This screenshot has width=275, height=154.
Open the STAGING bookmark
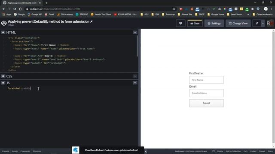pos(82,14)
